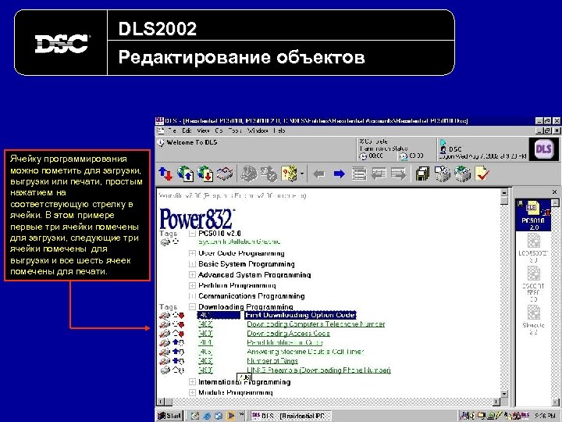Click the globe upload toolbar icon
Viewport: 562px width, 422px height.
(185, 174)
